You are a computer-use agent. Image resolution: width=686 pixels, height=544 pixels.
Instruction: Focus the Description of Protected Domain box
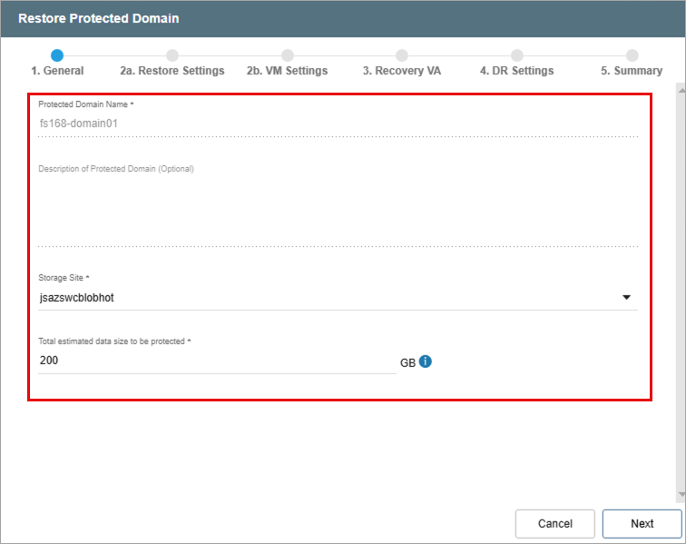[336, 209]
